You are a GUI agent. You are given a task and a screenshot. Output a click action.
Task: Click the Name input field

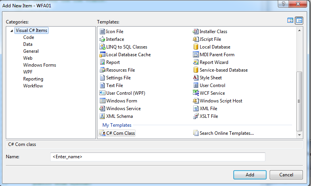[158, 157]
